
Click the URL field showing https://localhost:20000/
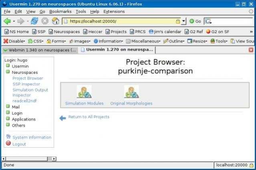pos(121,21)
